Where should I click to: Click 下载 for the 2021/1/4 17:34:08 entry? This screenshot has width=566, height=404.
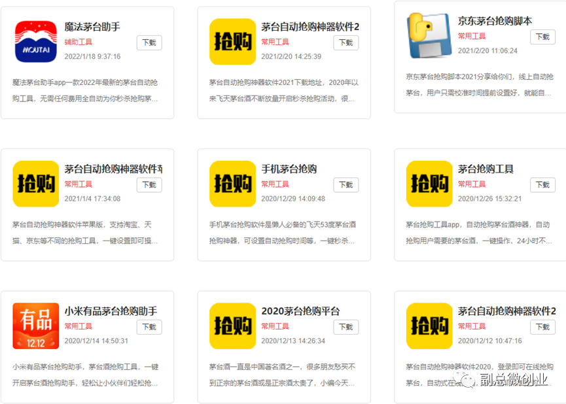click(x=149, y=185)
